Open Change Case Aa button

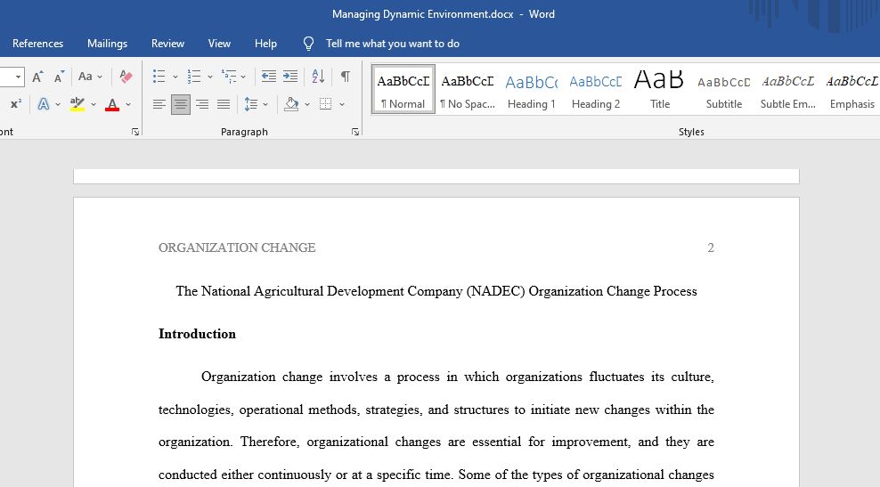86,77
